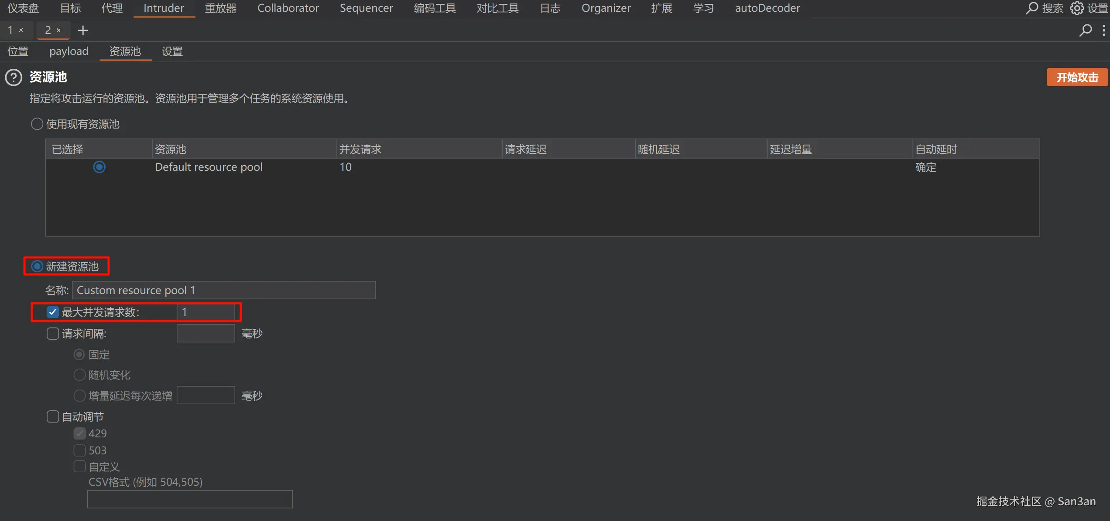Select 使用现有资源池 radio button
This screenshot has width=1110, height=521.
click(37, 124)
